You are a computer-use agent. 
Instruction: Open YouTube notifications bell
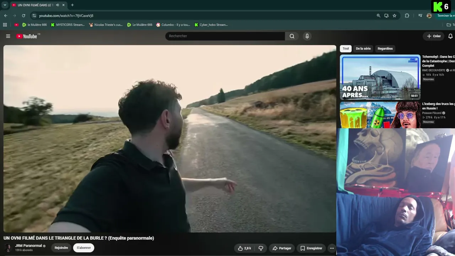tap(450, 36)
